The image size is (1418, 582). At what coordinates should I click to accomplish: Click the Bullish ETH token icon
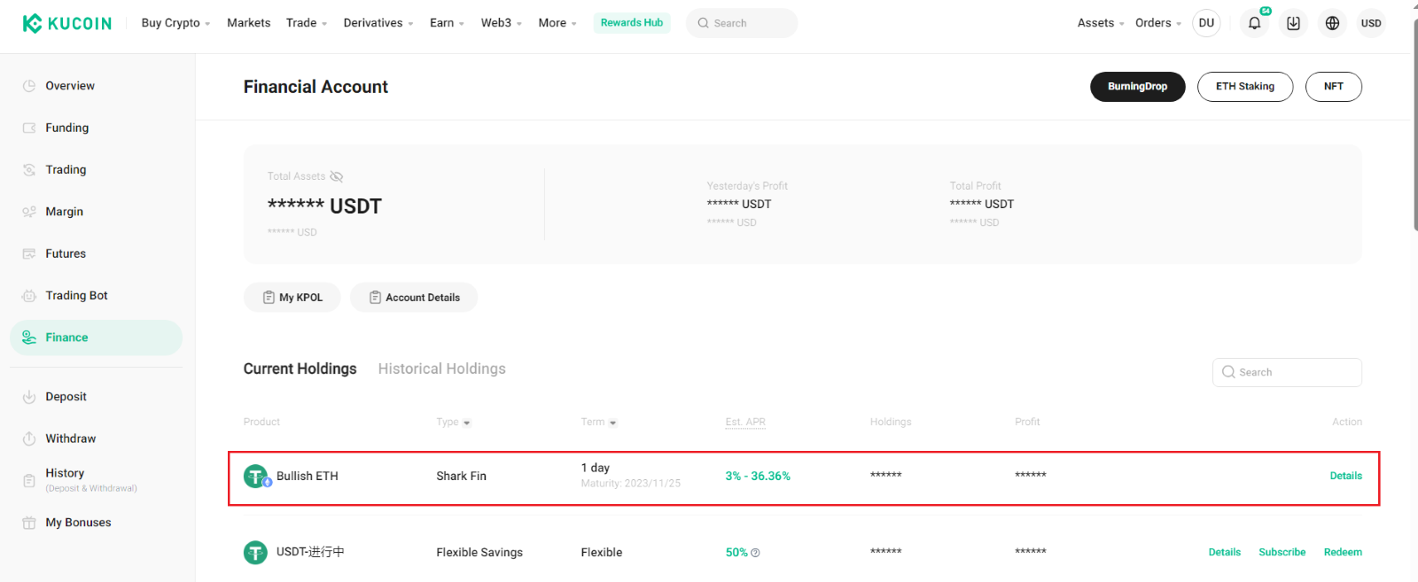coord(257,477)
